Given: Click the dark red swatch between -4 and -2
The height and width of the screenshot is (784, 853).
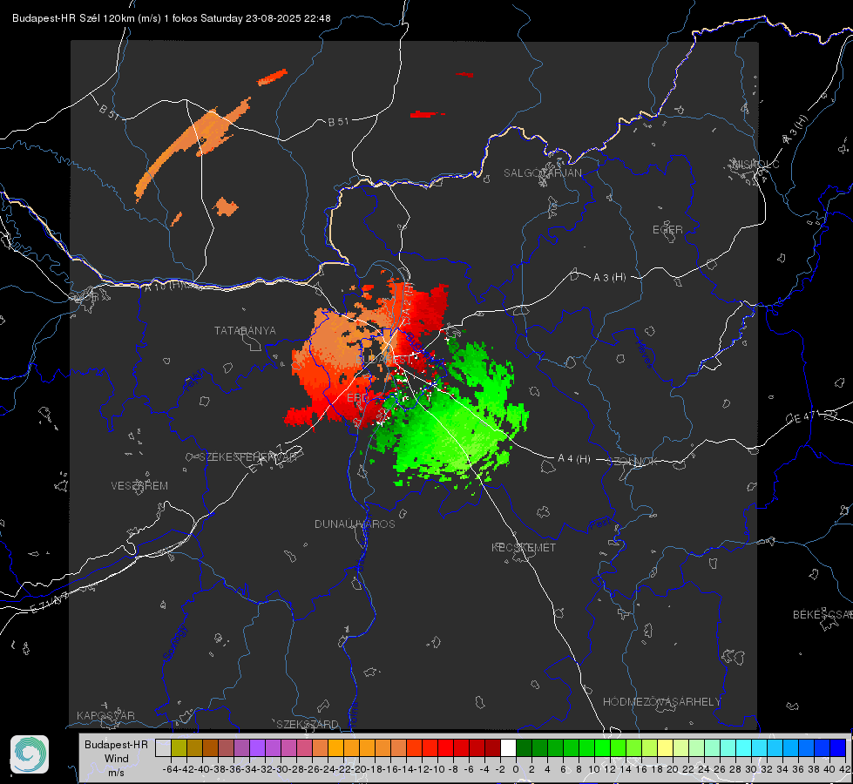Looking at the screenshot, I should pyautogui.click(x=492, y=747).
